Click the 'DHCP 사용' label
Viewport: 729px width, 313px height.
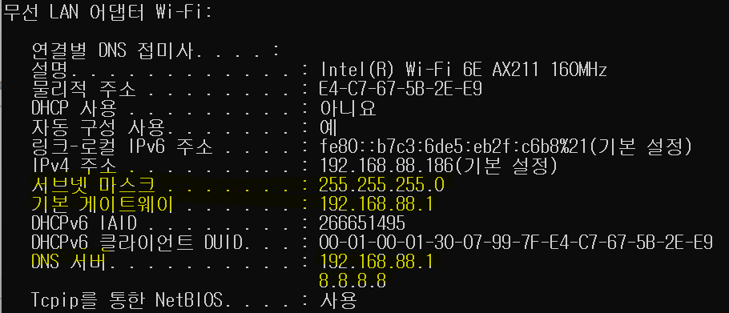74,109
